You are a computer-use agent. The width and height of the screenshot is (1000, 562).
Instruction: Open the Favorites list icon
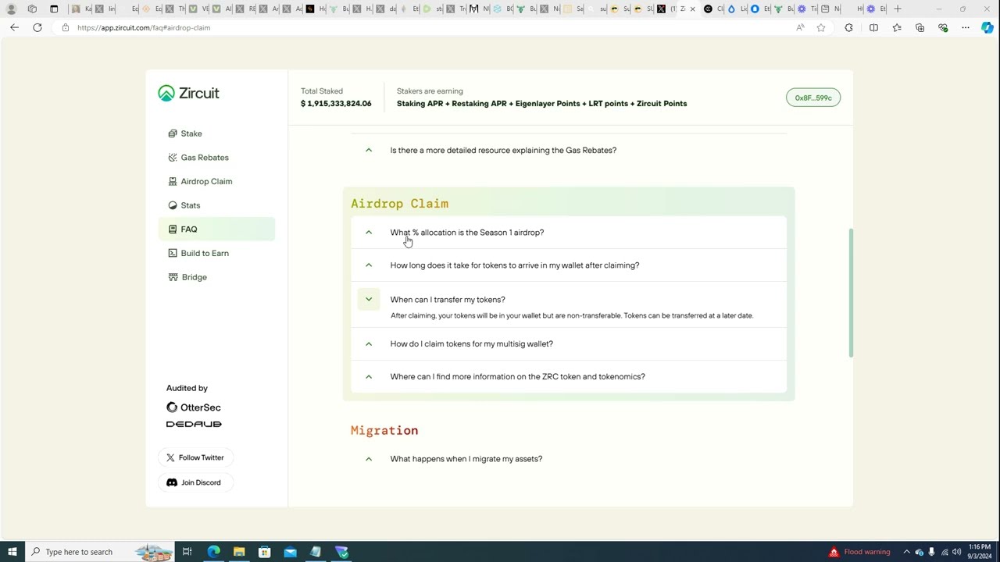pyautogui.click(x=897, y=27)
